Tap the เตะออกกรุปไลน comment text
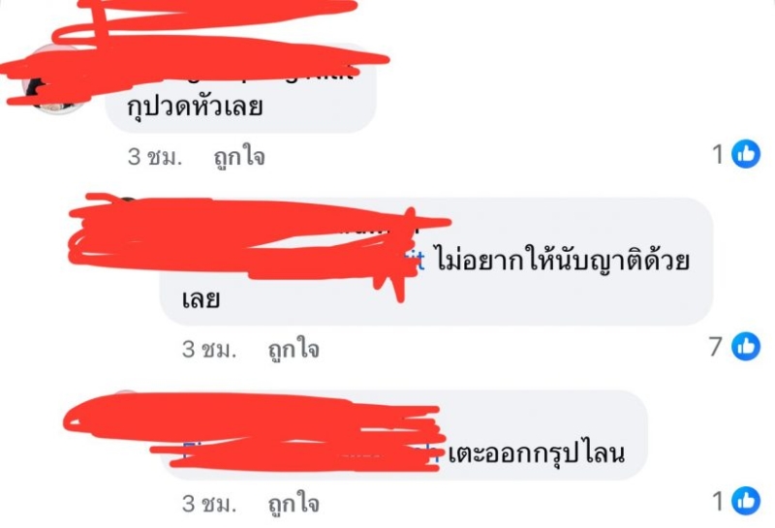 tap(537, 453)
